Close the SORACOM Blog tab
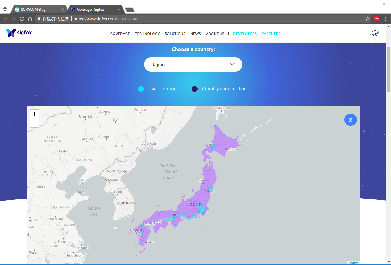 click(x=63, y=10)
